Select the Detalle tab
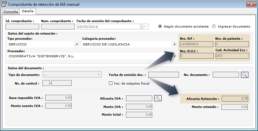Image resolution: width=258 pixels, height=131 pixels. pyautogui.click(x=28, y=11)
